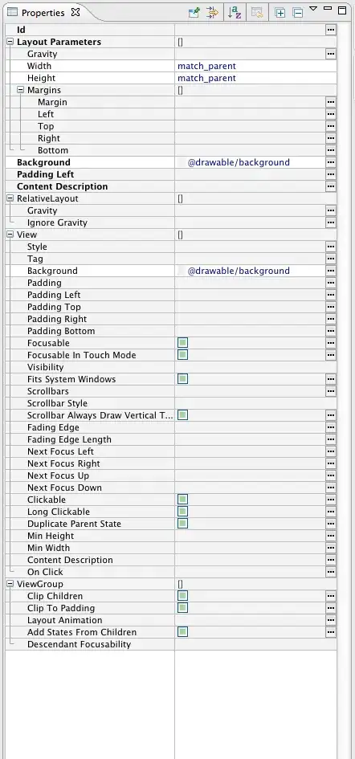Image resolution: width=355 pixels, height=759 pixels.
Task: Click the collapse all toolbar icon
Action: (x=298, y=13)
